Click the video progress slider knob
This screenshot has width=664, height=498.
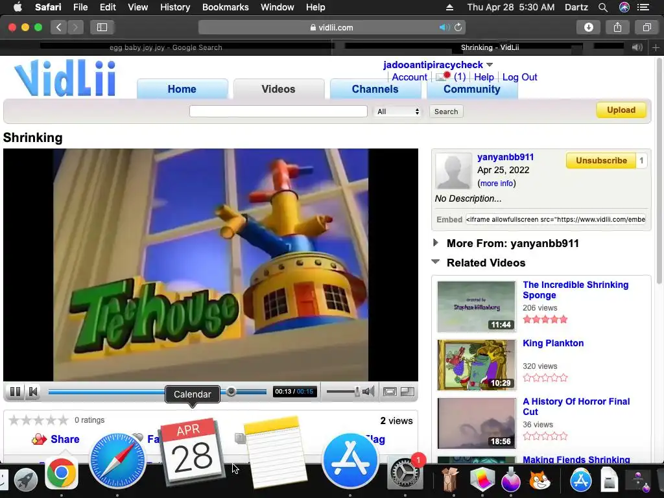click(231, 391)
